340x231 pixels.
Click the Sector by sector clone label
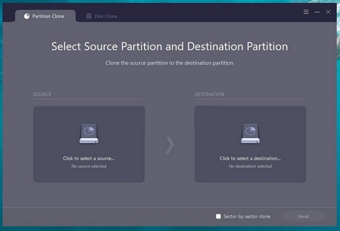click(247, 217)
